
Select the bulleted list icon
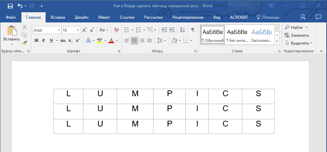(x=127, y=30)
